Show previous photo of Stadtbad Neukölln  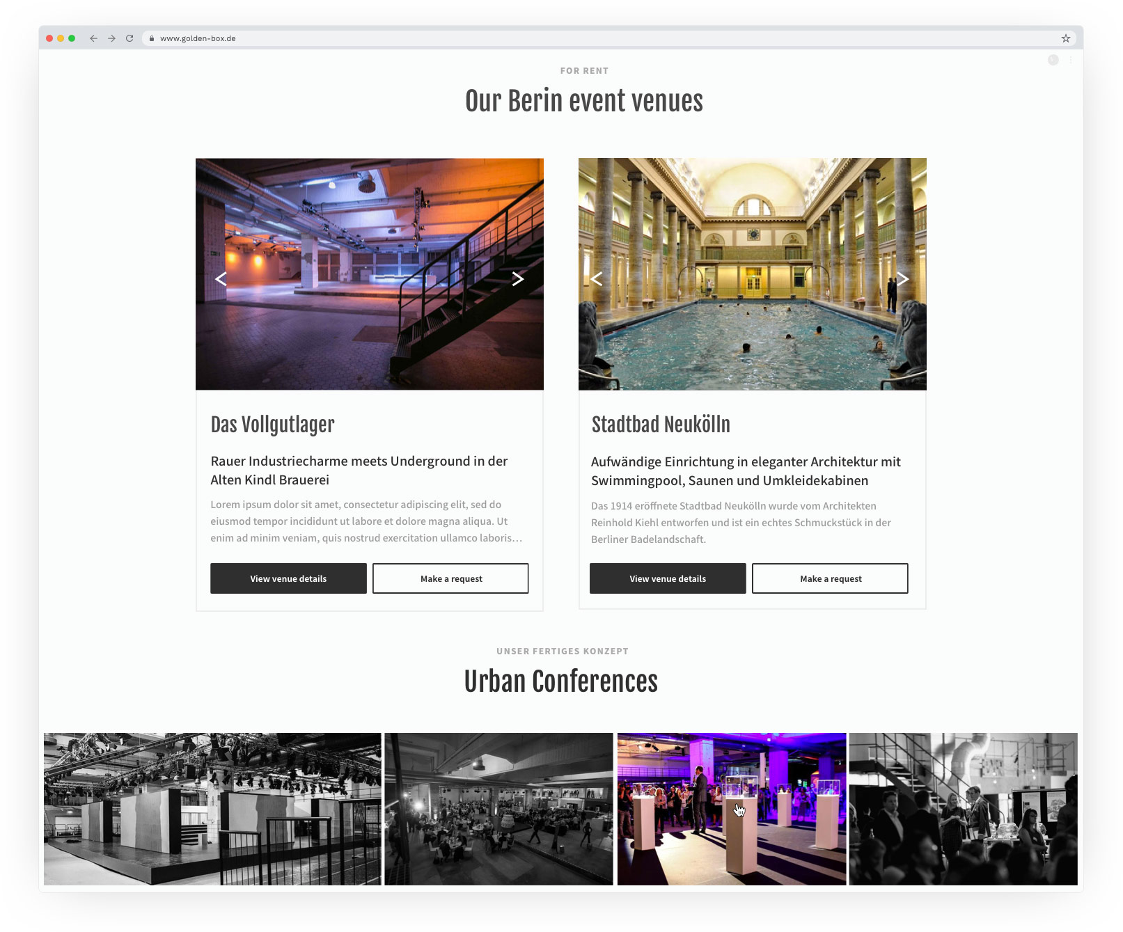click(x=597, y=279)
